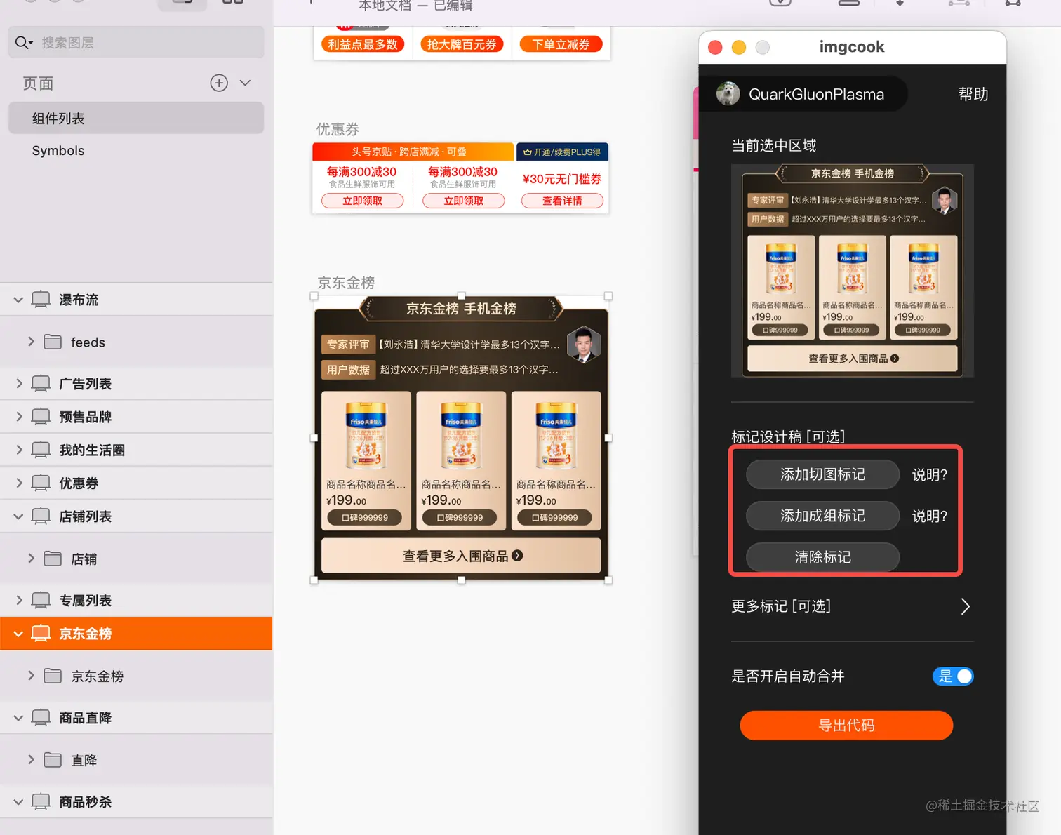This screenshot has width=1061, height=835.
Task: Click the 专家评审 tag on canvas
Action: 348,345
